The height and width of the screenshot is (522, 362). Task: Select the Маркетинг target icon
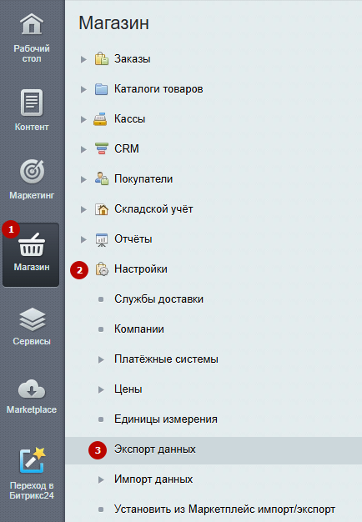tap(32, 172)
